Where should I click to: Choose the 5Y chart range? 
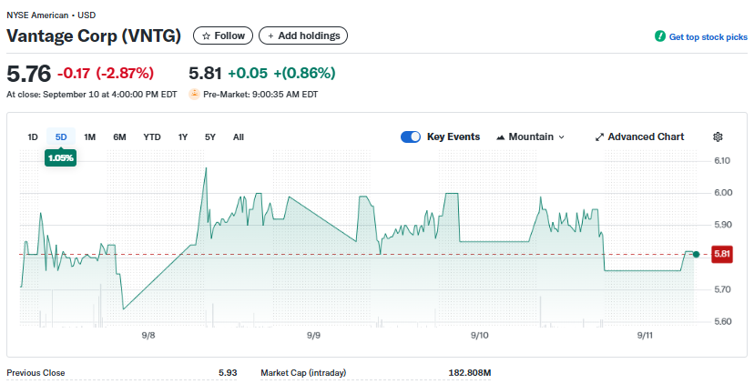coord(210,137)
